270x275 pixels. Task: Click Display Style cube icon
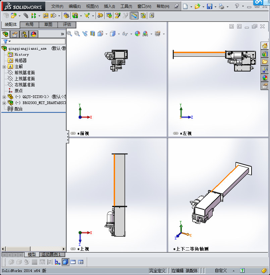point(113,34)
